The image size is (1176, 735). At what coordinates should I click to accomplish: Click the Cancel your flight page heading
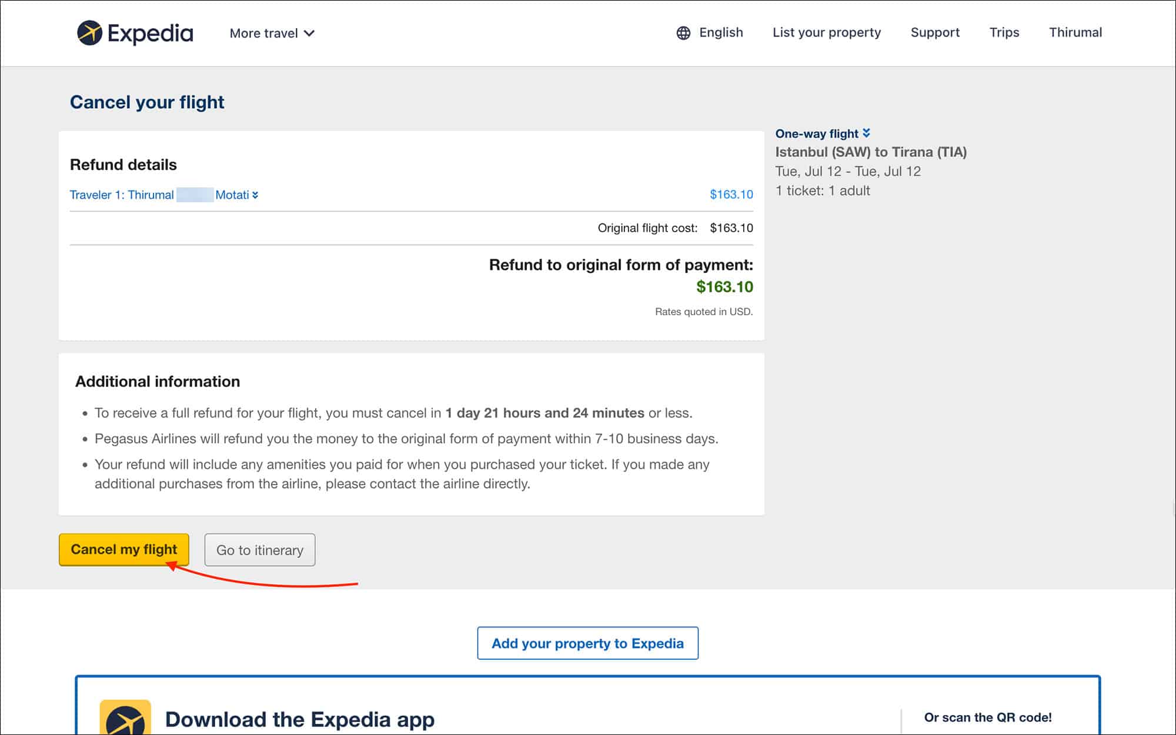pos(147,102)
